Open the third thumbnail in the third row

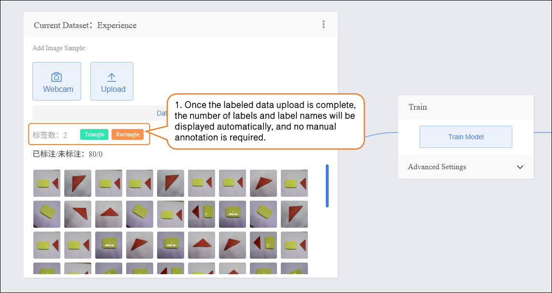(109, 245)
